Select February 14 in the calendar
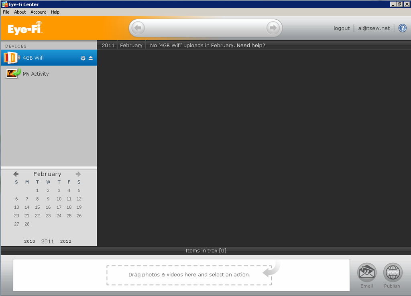The width and height of the screenshot is (411, 296). (x=27, y=207)
